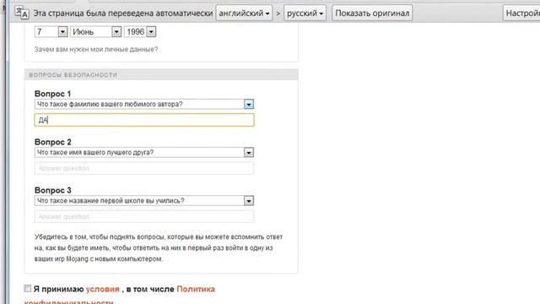Click the Показать оригинал button
This screenshot has width=540, height=304.
click(x=372, y=14)
